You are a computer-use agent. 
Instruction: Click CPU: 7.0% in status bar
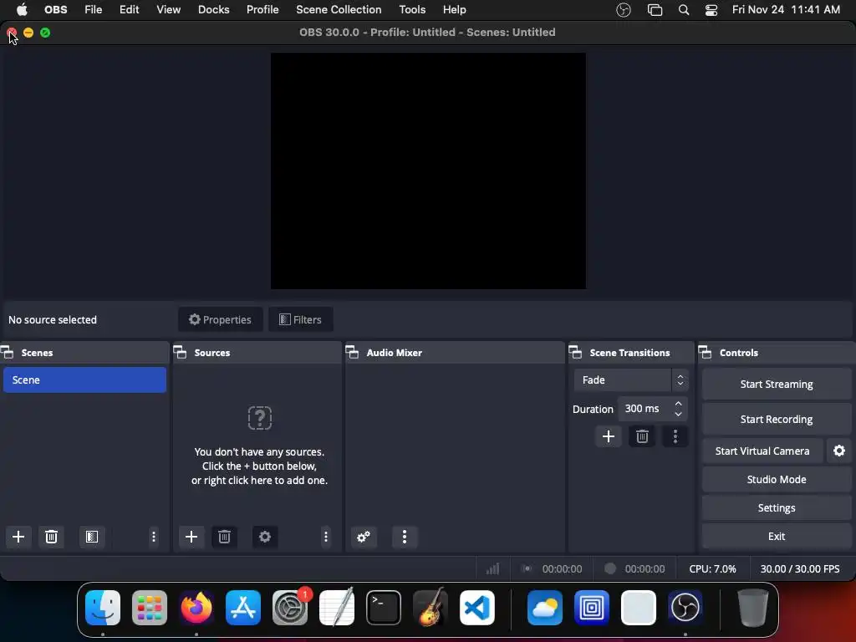pos(712,568)
